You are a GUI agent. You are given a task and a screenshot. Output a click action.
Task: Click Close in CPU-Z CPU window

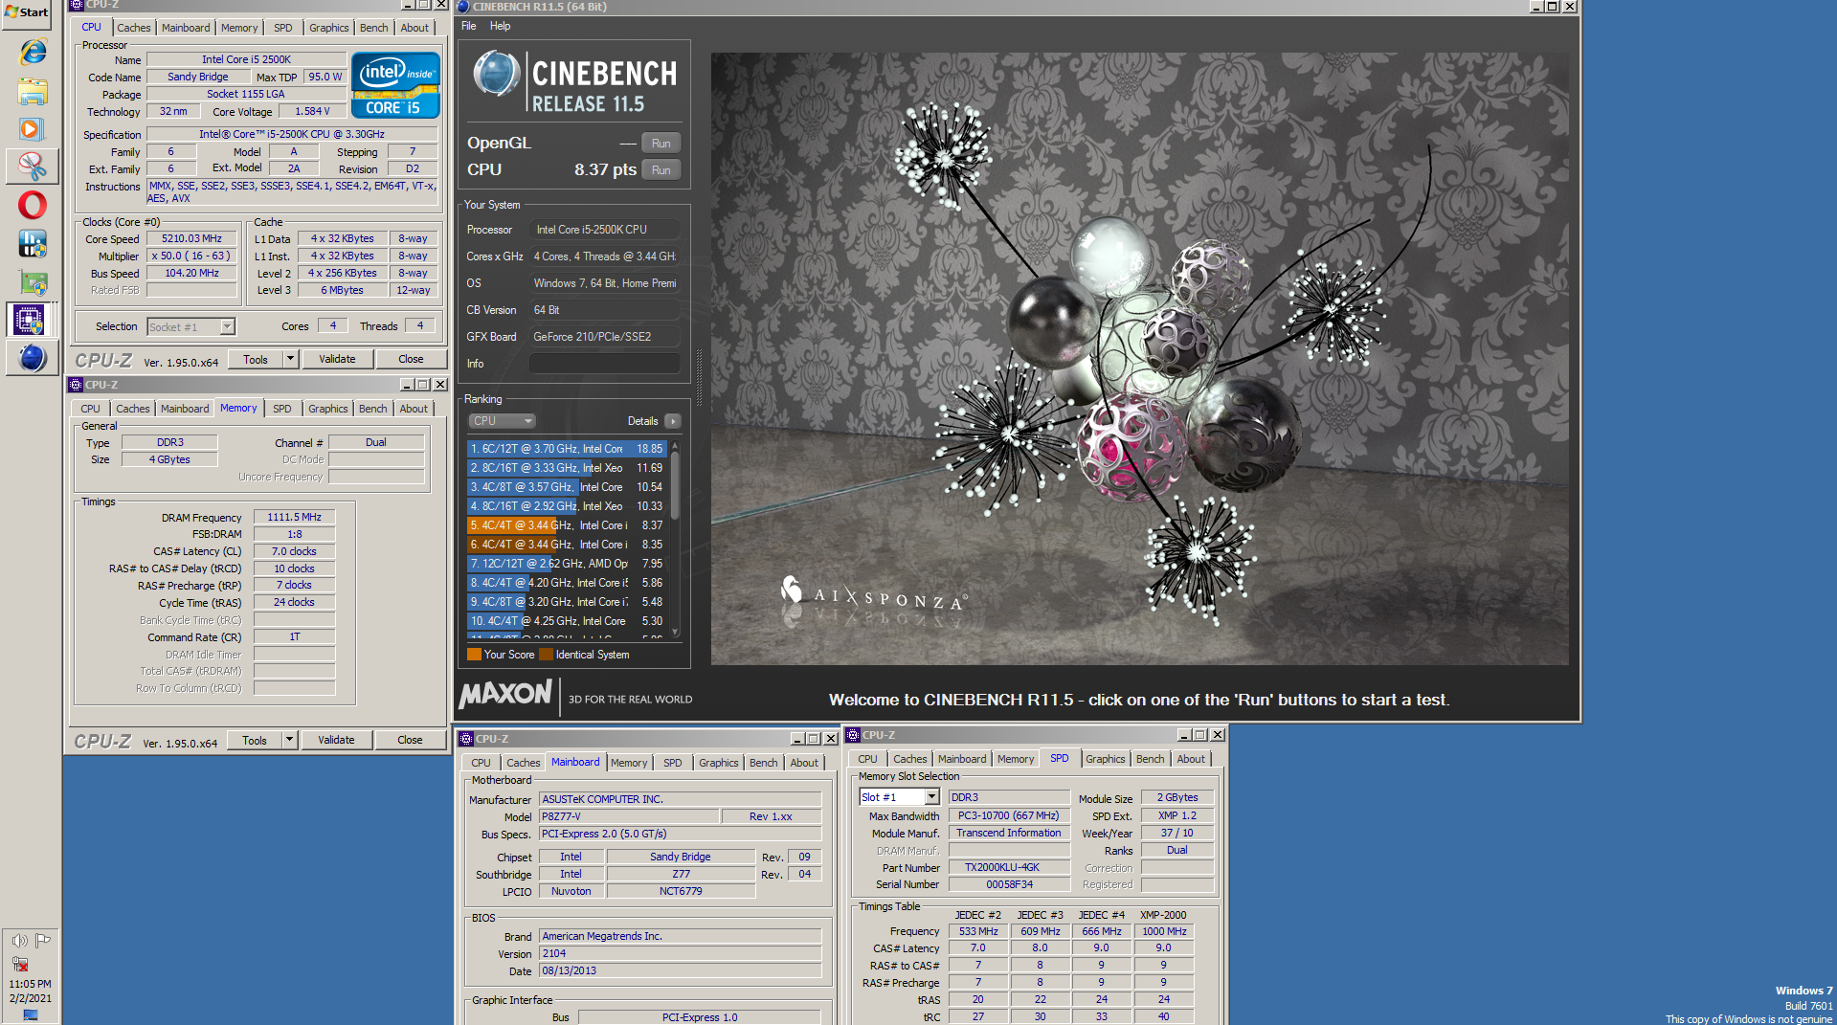click(x=411, y=359)
